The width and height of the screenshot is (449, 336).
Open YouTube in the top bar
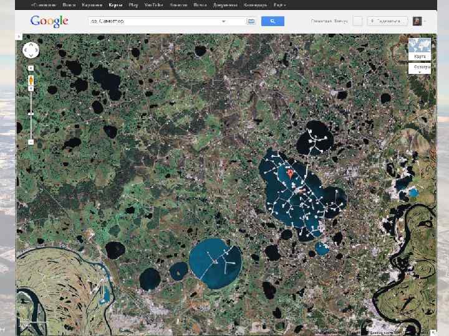point(154,5)
